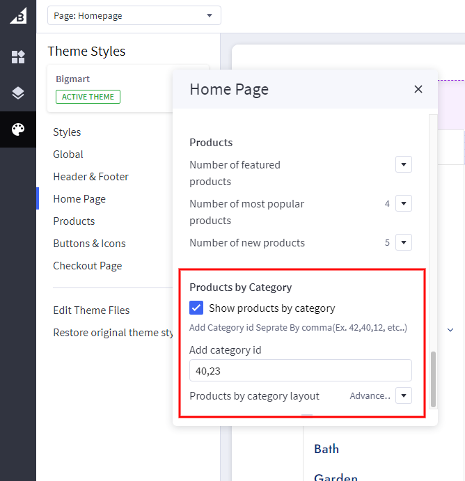Image resolution: width=465 pixels, height=481 pixels.
Task: Open the widgets panel icon in sidebar
Action: 18,57
